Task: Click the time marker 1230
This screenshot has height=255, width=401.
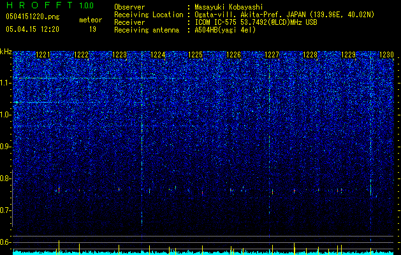Action: pyautogui.click(x=386, y=54)
